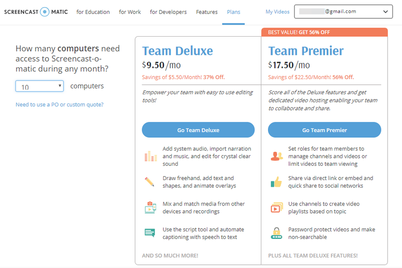The width and height of the screenshot is (402, 268).
Task: Expand the gmail account dropdown
Action: click(343, 12)
